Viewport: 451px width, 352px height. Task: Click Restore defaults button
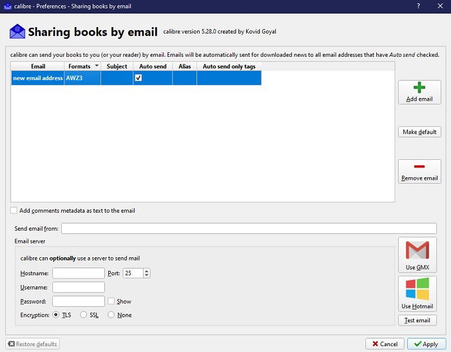pyautogui.click(x=32, y=344)
